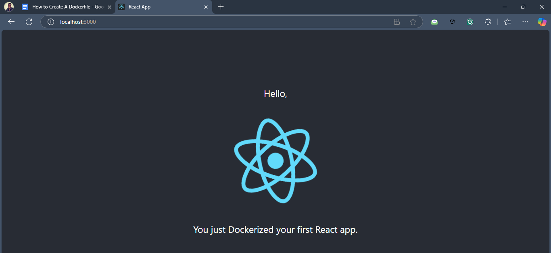This screenshot has height=253, width=551.
Task: Click the AdBlock extension icon
Action: click(x=452, y=22)
